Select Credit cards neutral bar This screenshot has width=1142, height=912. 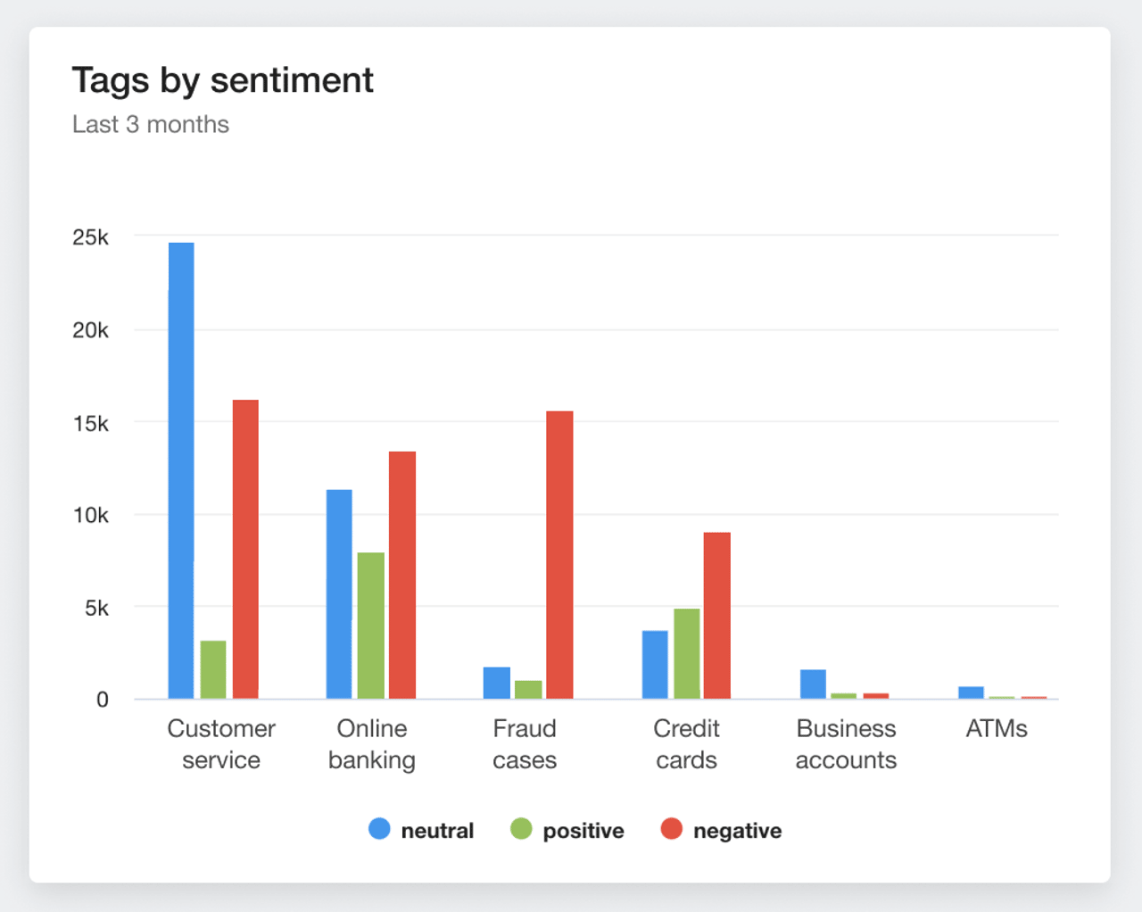[x=655, y=664]
